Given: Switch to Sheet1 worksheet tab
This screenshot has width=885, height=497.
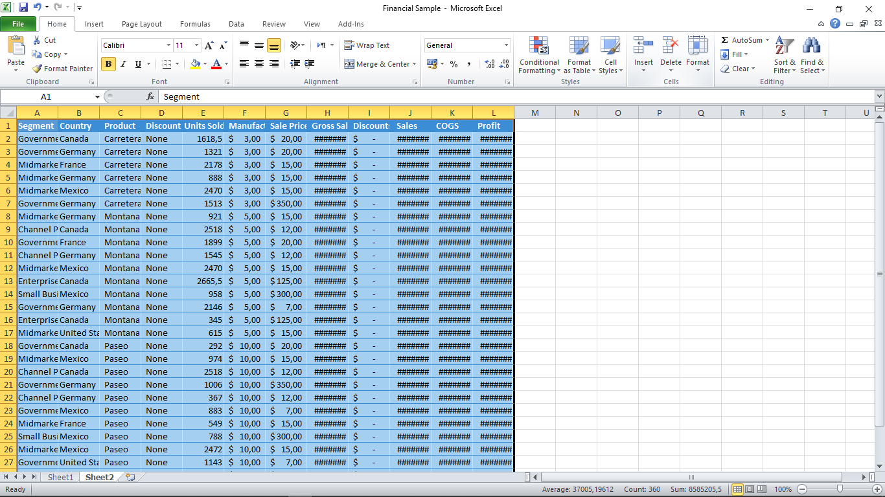Looking at the screenshot, I should (x=61, y=477).
